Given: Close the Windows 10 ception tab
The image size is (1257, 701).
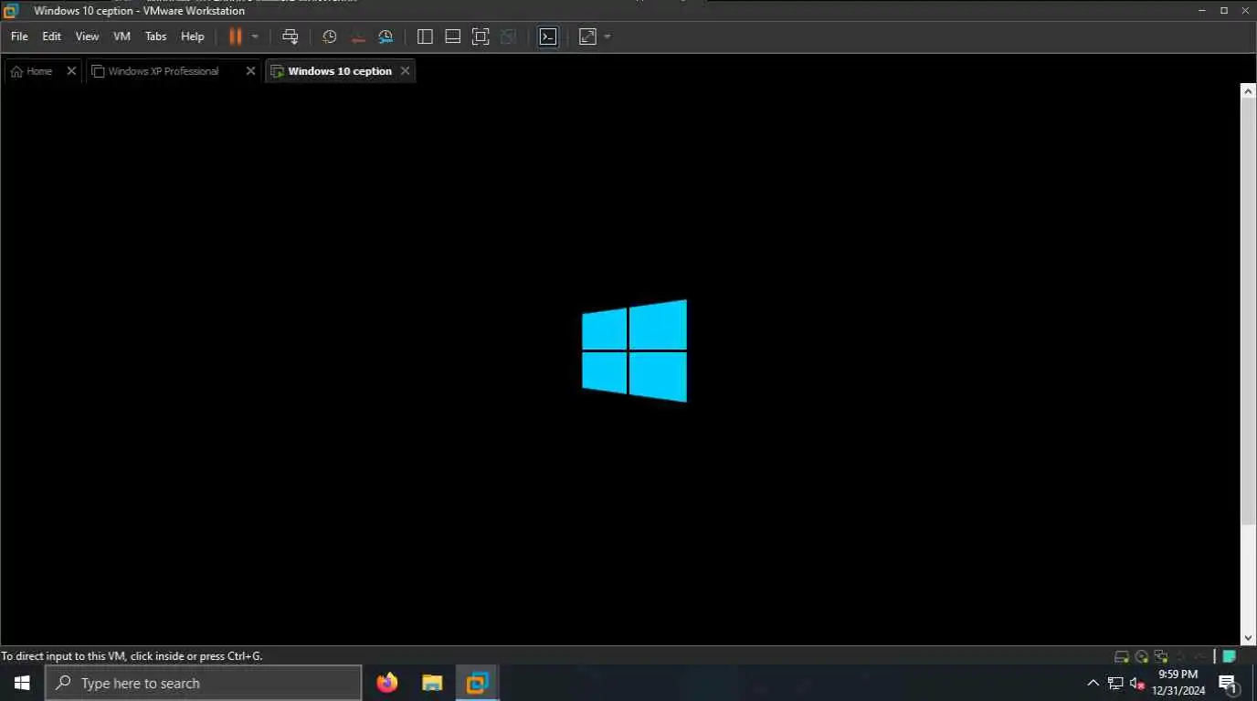Looking at the screenshot, I should pyautogui.click(x=405, y=71).
